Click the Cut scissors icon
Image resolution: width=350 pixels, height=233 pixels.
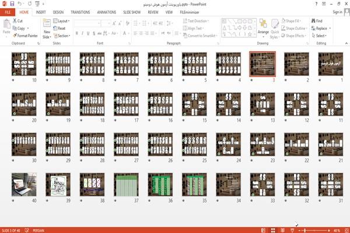click(x=15, y=21)
